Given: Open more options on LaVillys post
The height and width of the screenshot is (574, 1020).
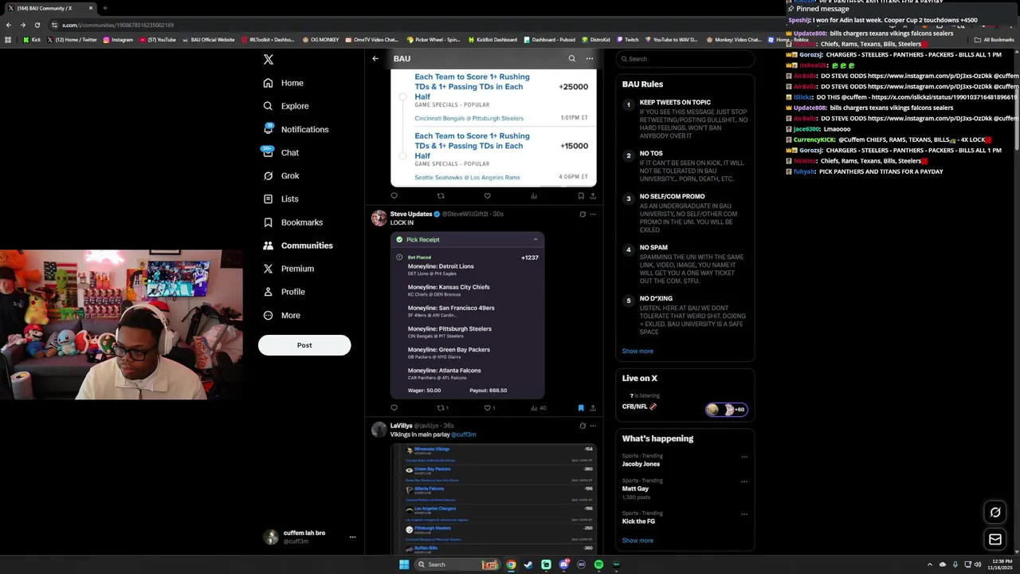Looking at the screenshot, I should click(593, 426).
